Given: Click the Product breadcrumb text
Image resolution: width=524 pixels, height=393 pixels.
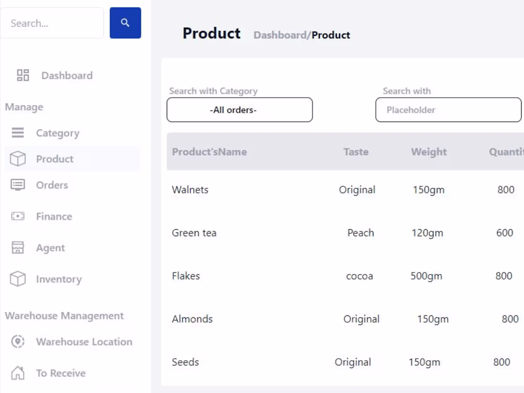Looking at the screenshot, I should click(x=331, y=35).
